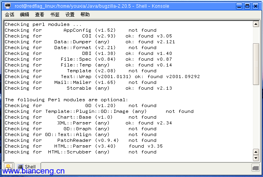Click the HTML::Scrubber line
Screen dimensions: 263x177
click(x=81, y=152)
